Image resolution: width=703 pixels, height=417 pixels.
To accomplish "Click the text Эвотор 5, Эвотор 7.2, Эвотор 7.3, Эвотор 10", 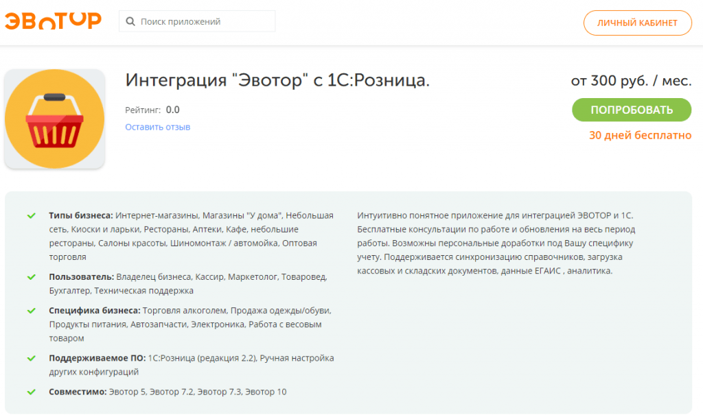I will [198, 392].
